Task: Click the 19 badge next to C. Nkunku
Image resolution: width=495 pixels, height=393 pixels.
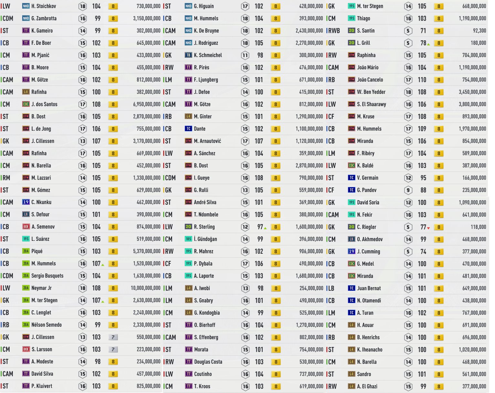Action: pyautogui.click(x=26, y=202)
